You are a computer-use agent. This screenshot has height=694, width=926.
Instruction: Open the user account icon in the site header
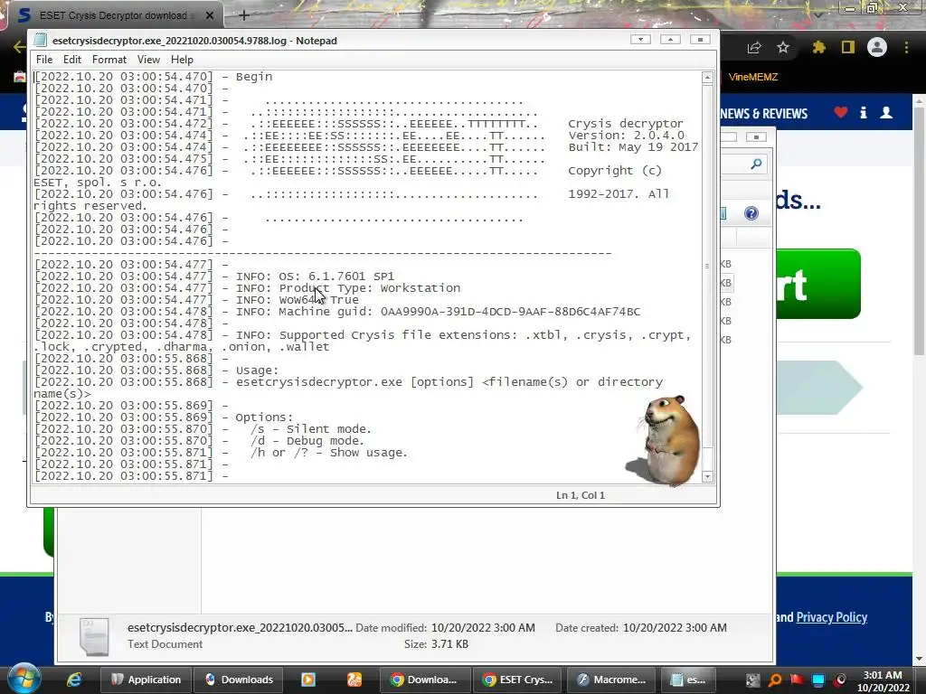[886, 112]
